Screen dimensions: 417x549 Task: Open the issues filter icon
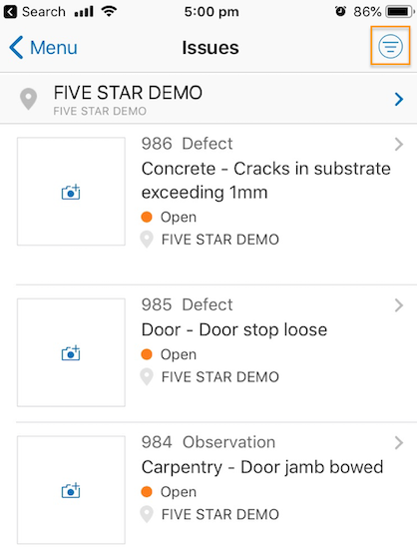390,46
